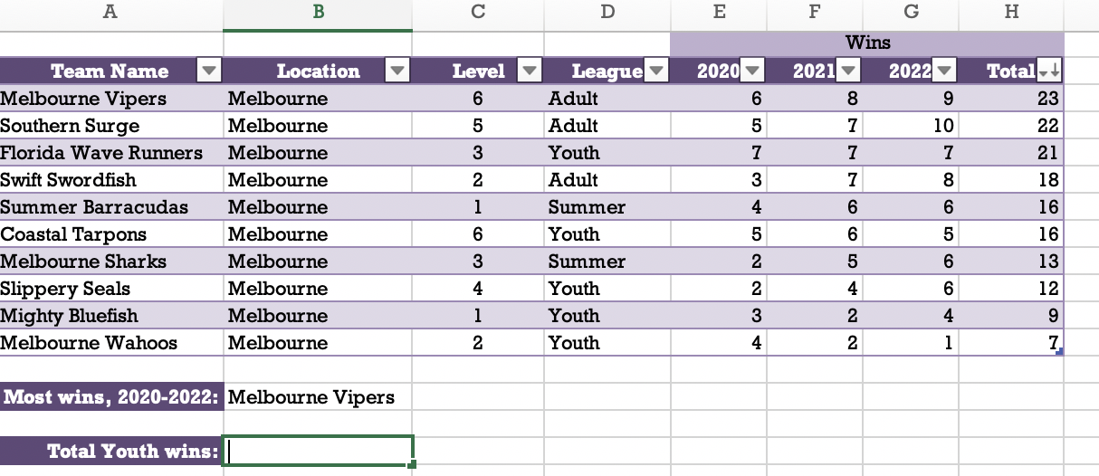
Task: Expand the Level column filter arrow
Action: pos(528,71)
